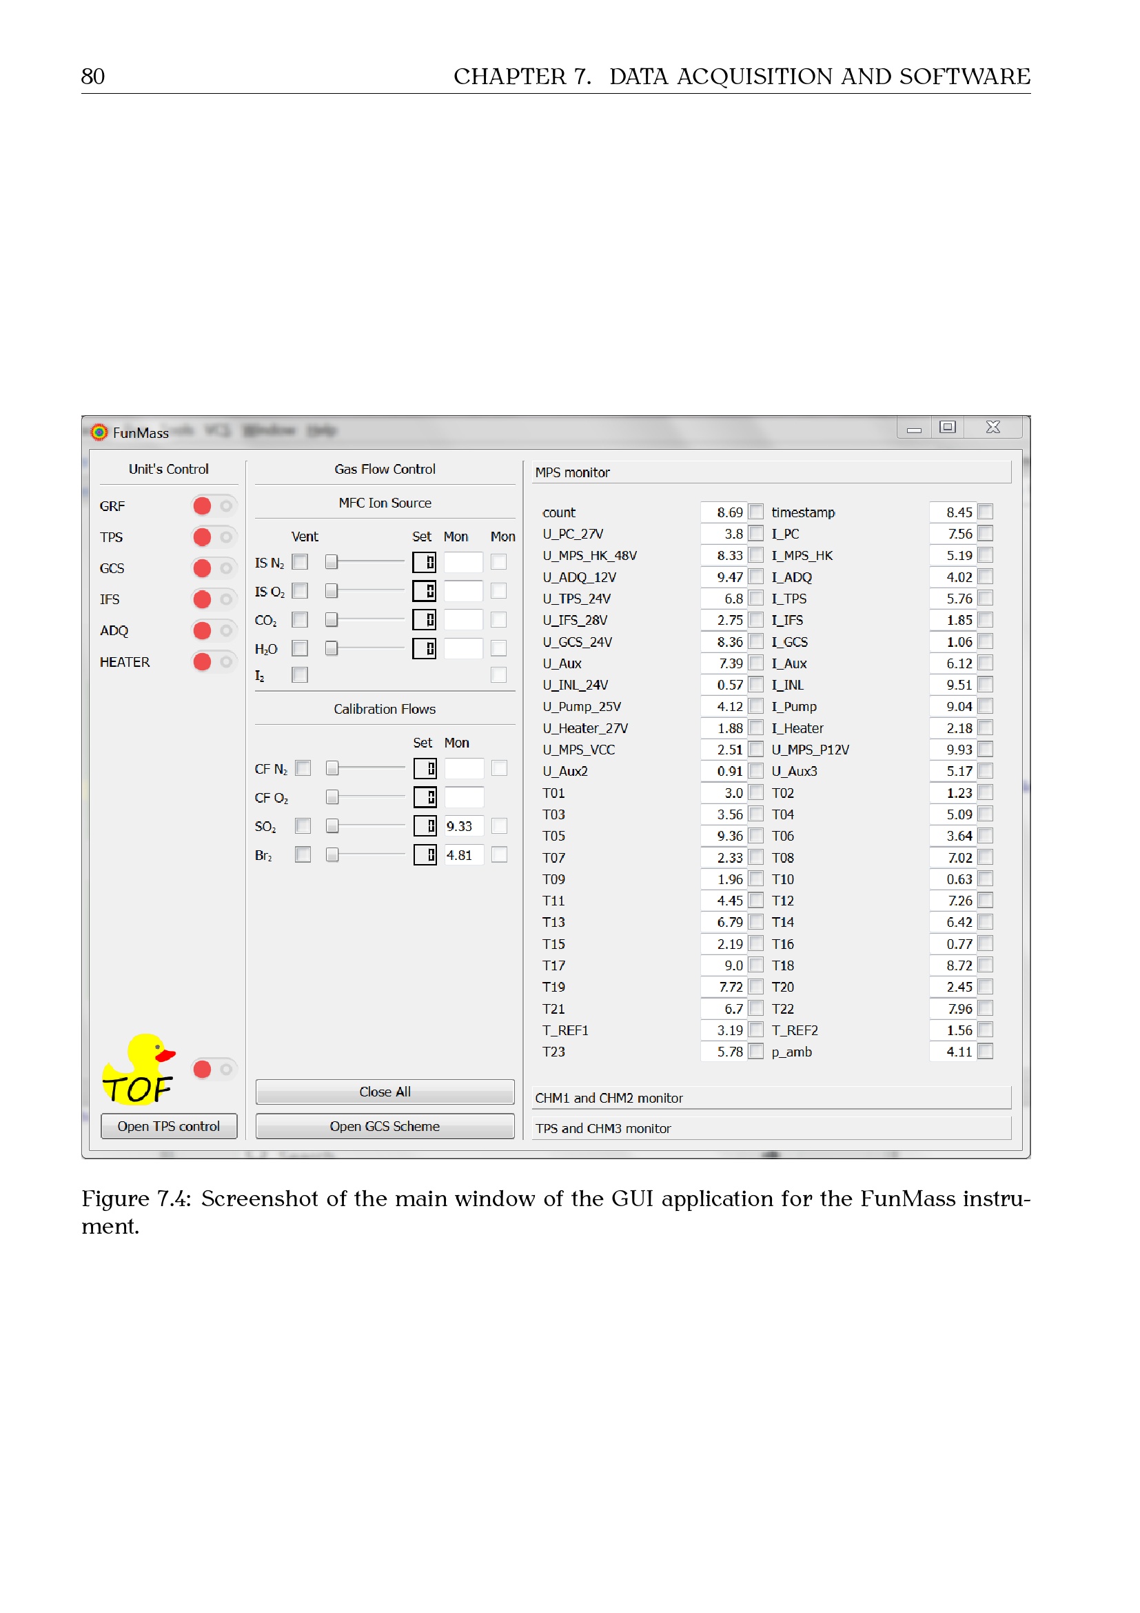Click the CO₂ flow slider handle
The image size is (1140, 1613).
coord(332,620)
